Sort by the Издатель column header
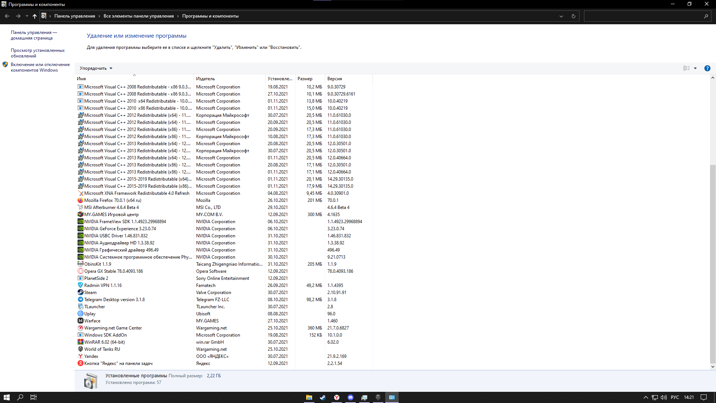The width and height of the screenshot is (716, 403). pos(205,79)
